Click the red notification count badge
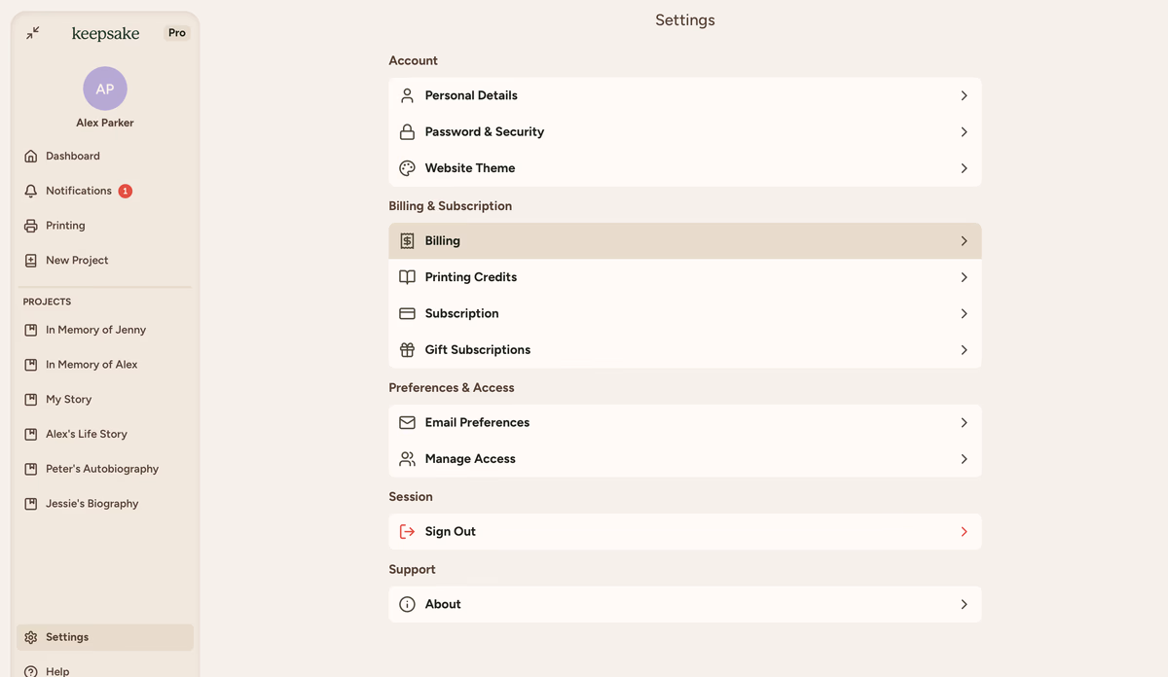The image size is (1168, 677). tap(126, 191)
